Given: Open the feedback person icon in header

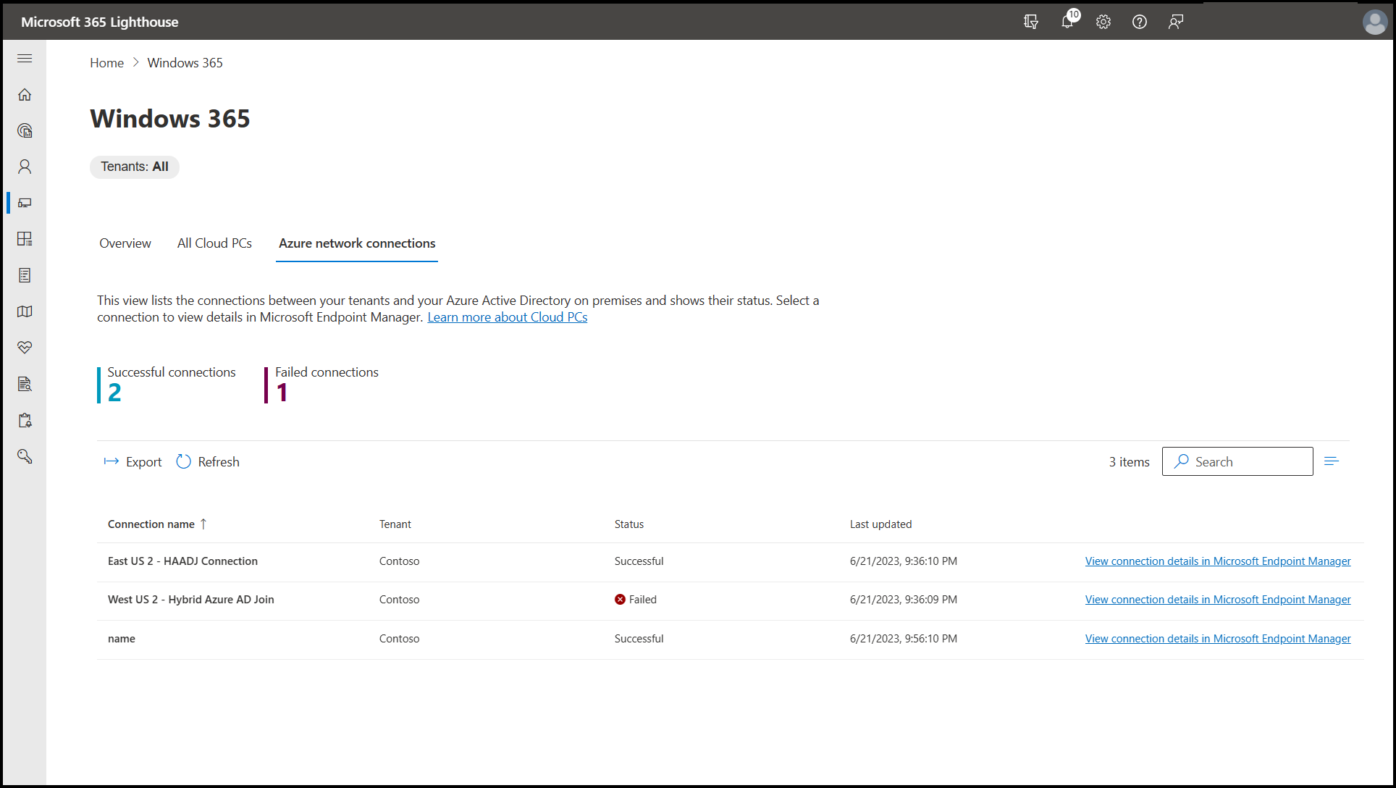Looking at the screenshot, I should (x=1176, y=22).
